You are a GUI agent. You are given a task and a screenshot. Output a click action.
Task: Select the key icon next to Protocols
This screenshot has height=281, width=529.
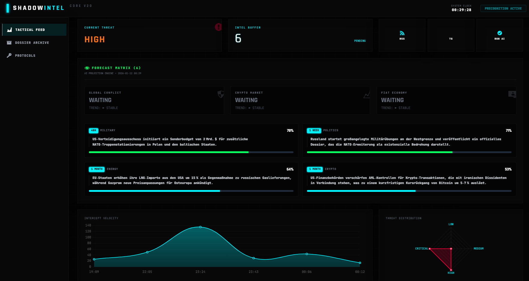(x=9, y=55)
